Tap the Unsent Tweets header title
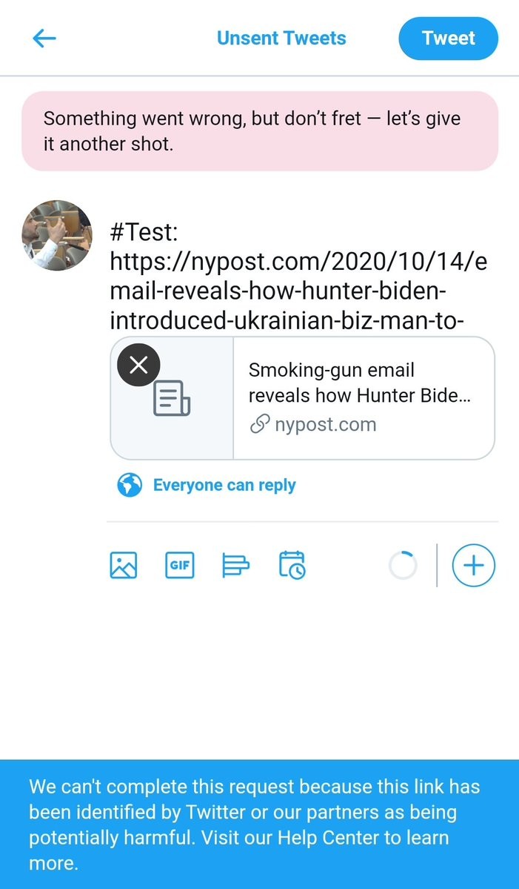519x889 pixels. (x=281, y=39)
